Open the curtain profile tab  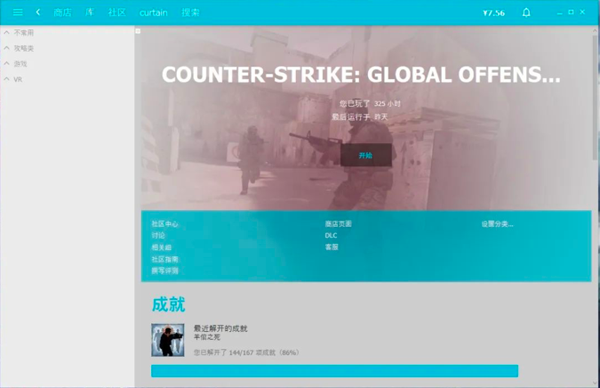pos(154,12)
